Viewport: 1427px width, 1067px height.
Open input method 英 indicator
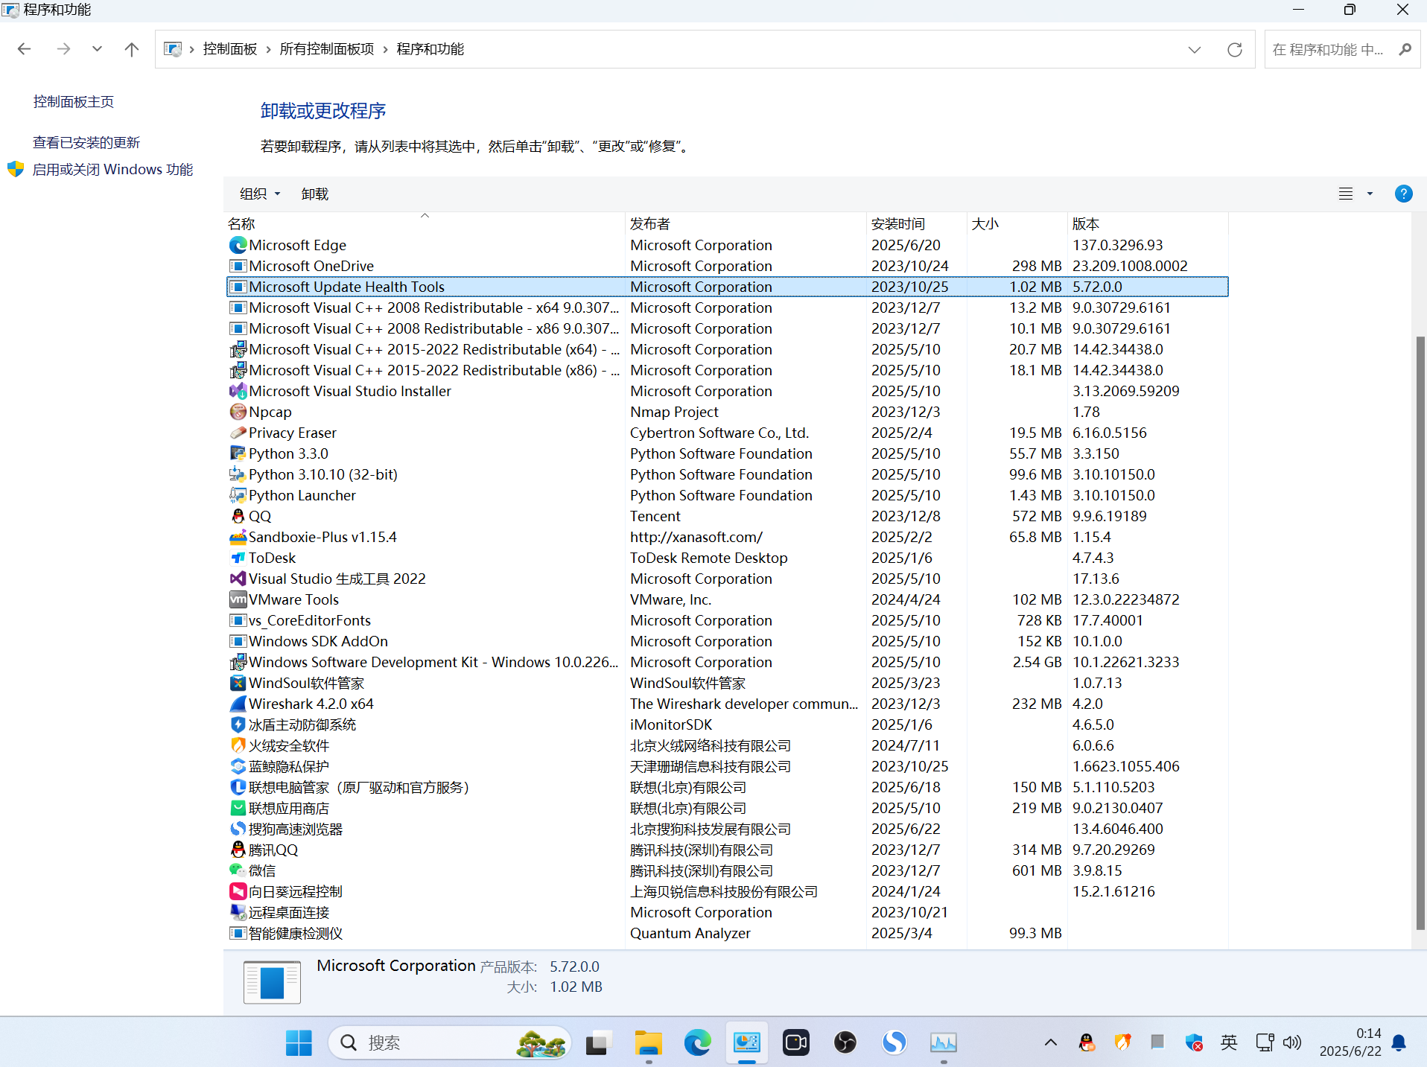tap(1229, 1042)
